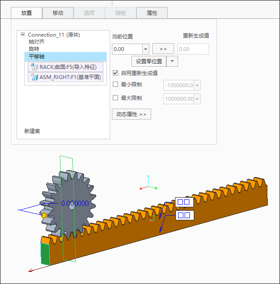Viewport: 280px width, 284px height.
Task: Switch to the 移动 tab
Action: [58, 13]
